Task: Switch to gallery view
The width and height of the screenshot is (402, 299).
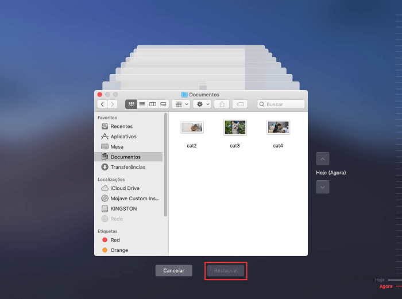Action: 163,104
